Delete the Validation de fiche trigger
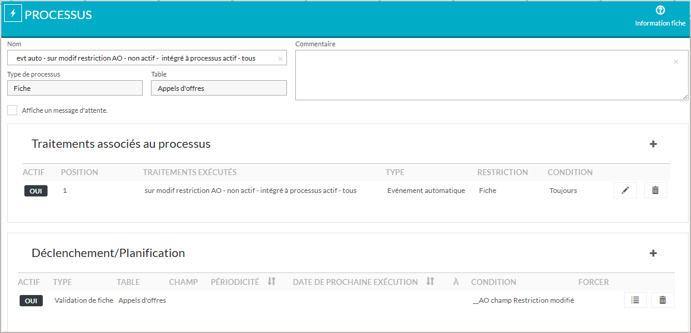Screen dimensions: 691x333 [x=662, y=300]
